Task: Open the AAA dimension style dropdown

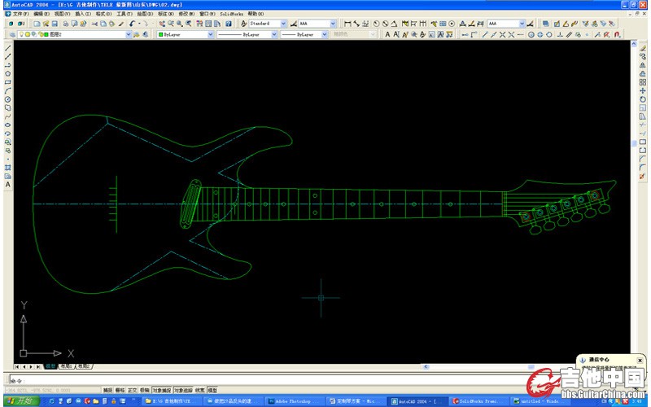Action: click(333, 24)
